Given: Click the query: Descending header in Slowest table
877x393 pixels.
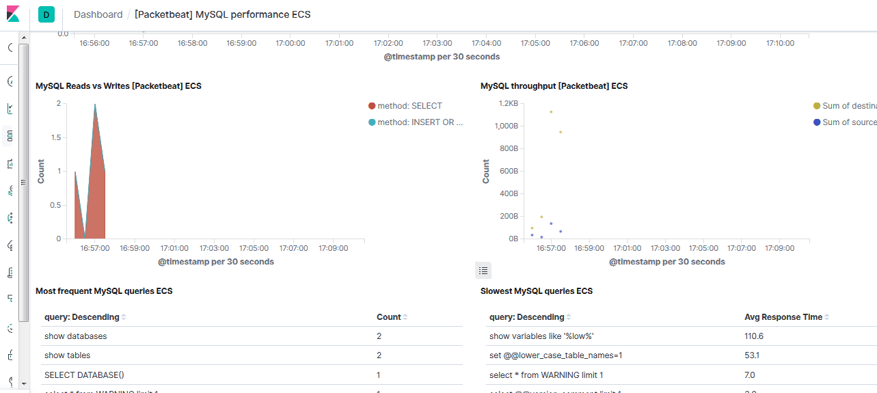Looking at the screenshot, I should coord(526,317).
